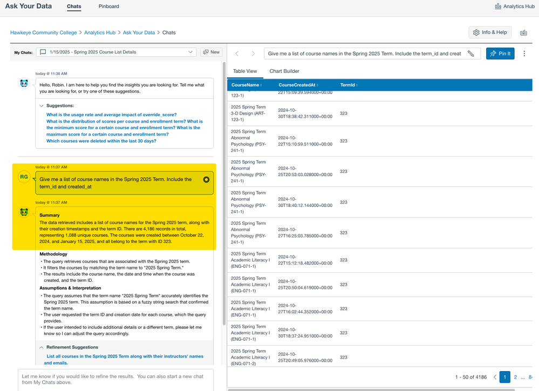
Task: Click the keyboard shortcuts icon
Action: click(523, 33)
